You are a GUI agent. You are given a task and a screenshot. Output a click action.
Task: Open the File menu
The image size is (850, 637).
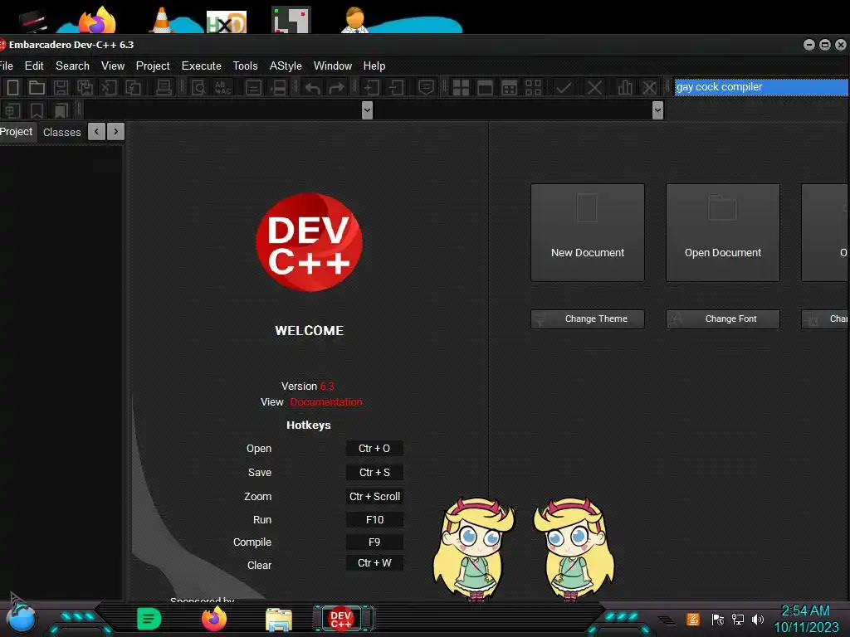(6, 66)
